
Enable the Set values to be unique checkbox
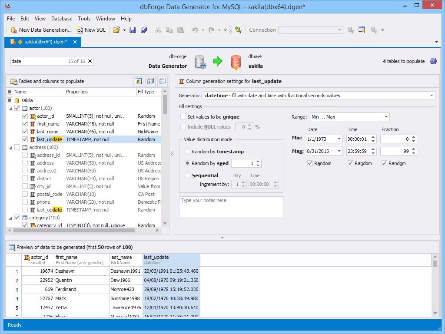click(183, 116)
